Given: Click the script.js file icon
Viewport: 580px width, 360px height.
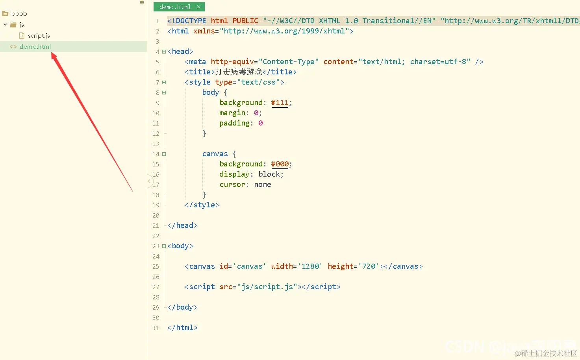Looking at the screenshot, I should [22, 36].
